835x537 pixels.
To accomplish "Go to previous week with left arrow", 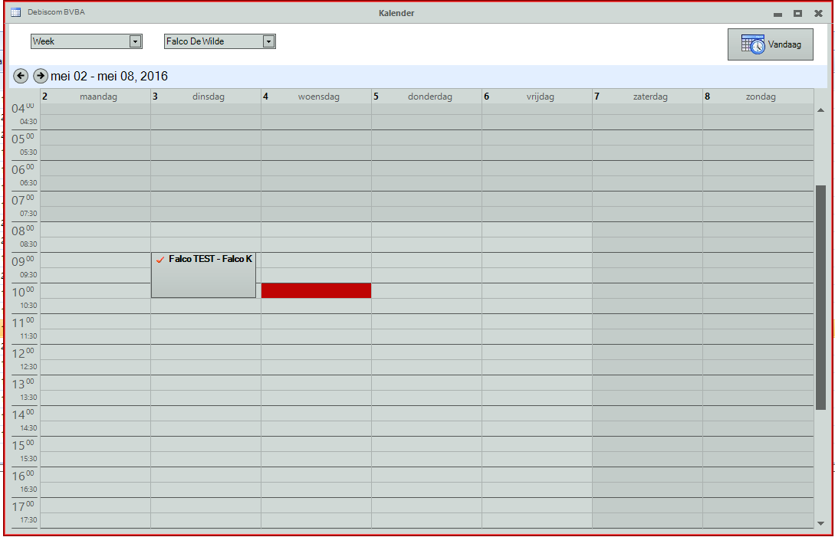I will click(21, 76).
